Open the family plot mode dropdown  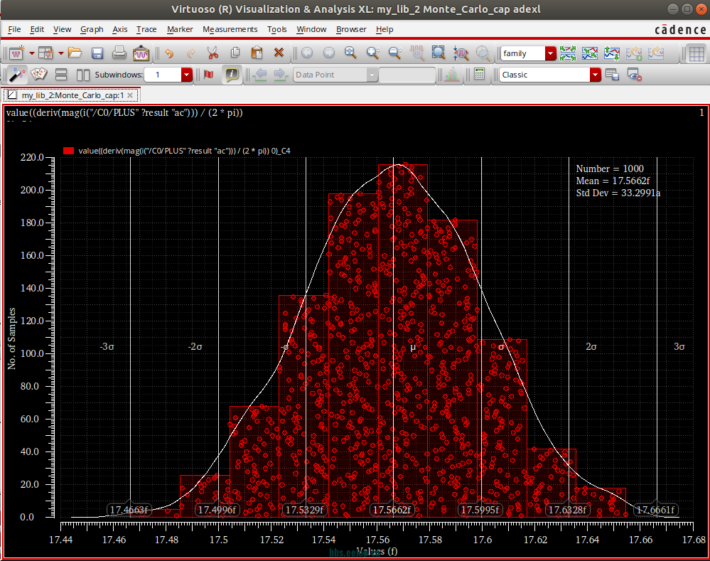[550, 53]
